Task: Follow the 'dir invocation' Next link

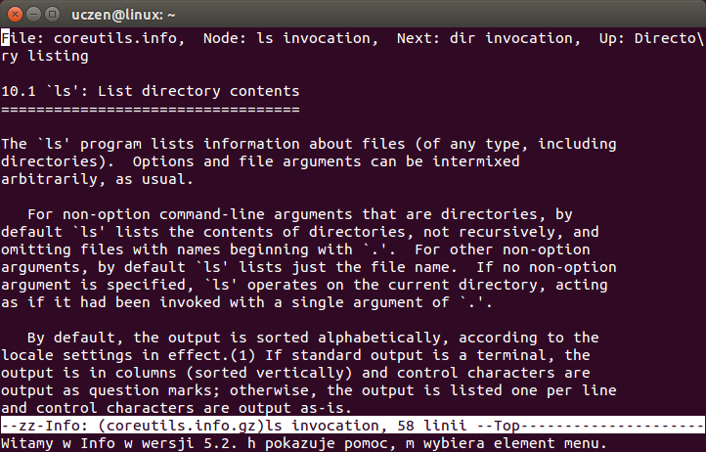Action: pos(511,38)
